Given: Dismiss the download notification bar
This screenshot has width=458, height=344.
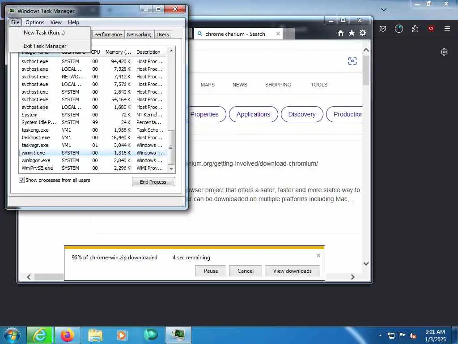Looking at the screenshot, I should (318, 255).
